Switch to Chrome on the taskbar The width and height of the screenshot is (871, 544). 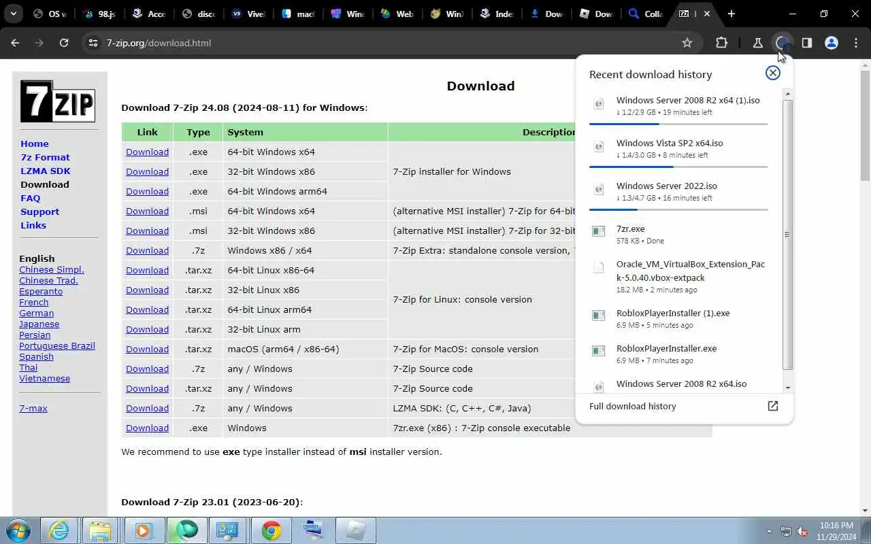[x=272, y=530]
